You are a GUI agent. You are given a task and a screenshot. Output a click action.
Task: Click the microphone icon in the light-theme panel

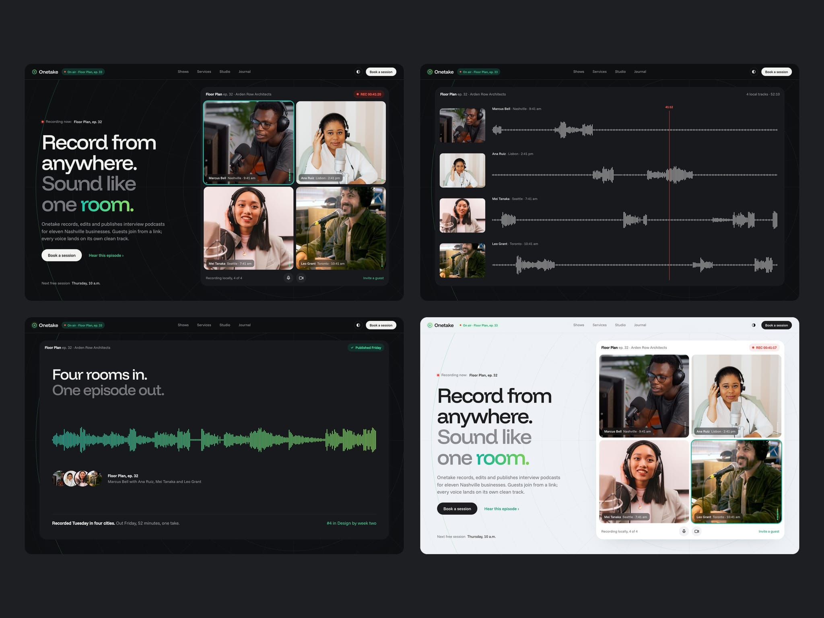click(x=684, y=531)
